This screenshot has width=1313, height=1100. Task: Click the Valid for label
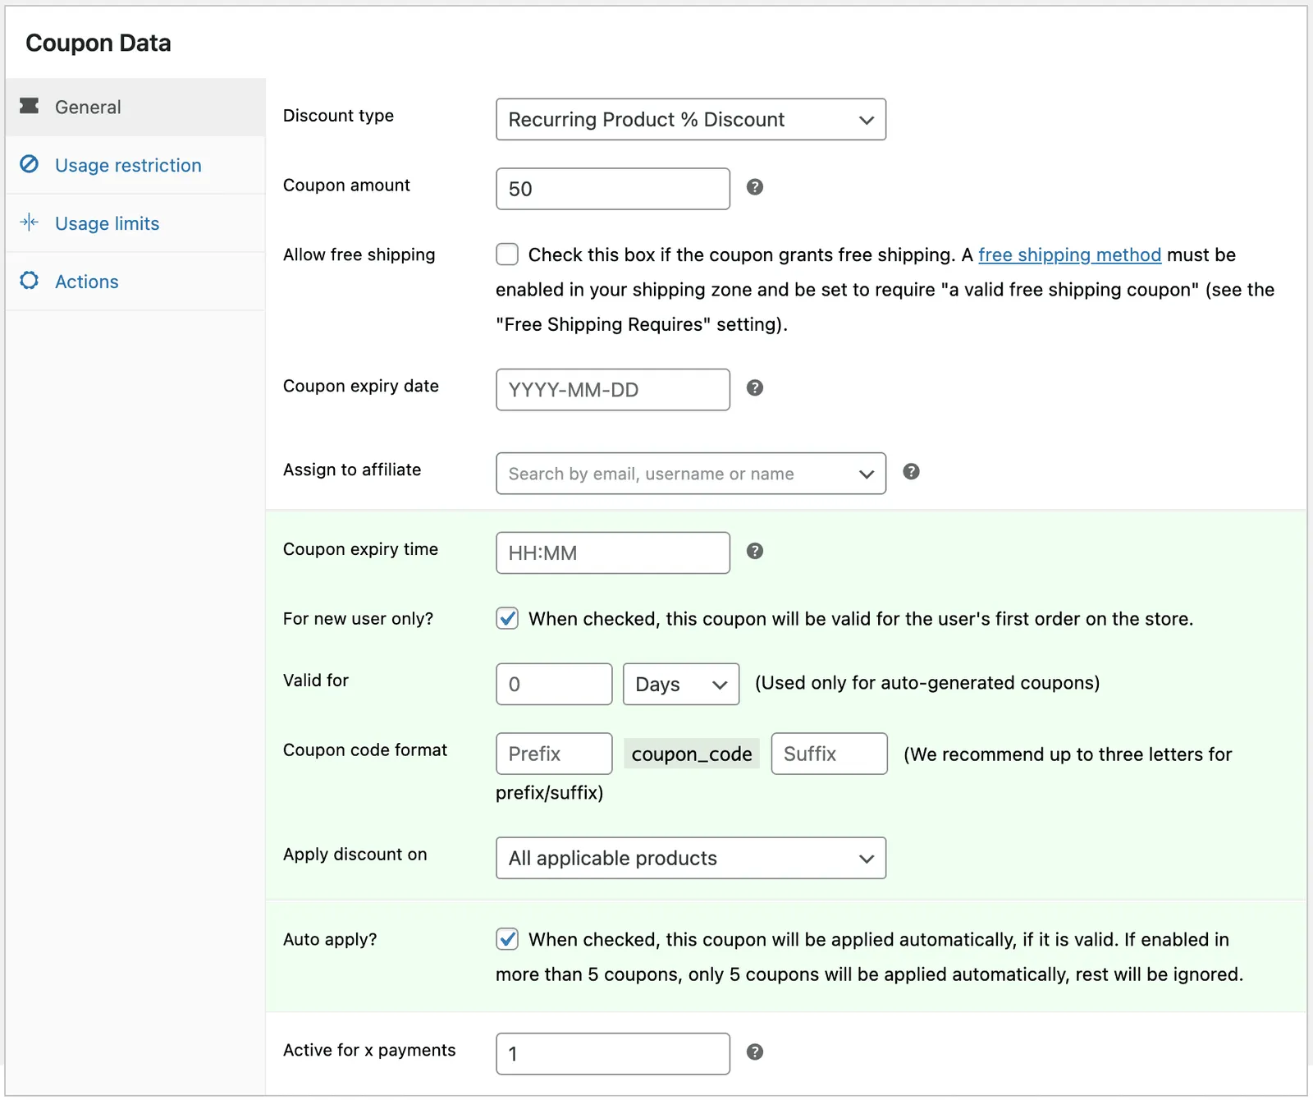coord(316,680)
